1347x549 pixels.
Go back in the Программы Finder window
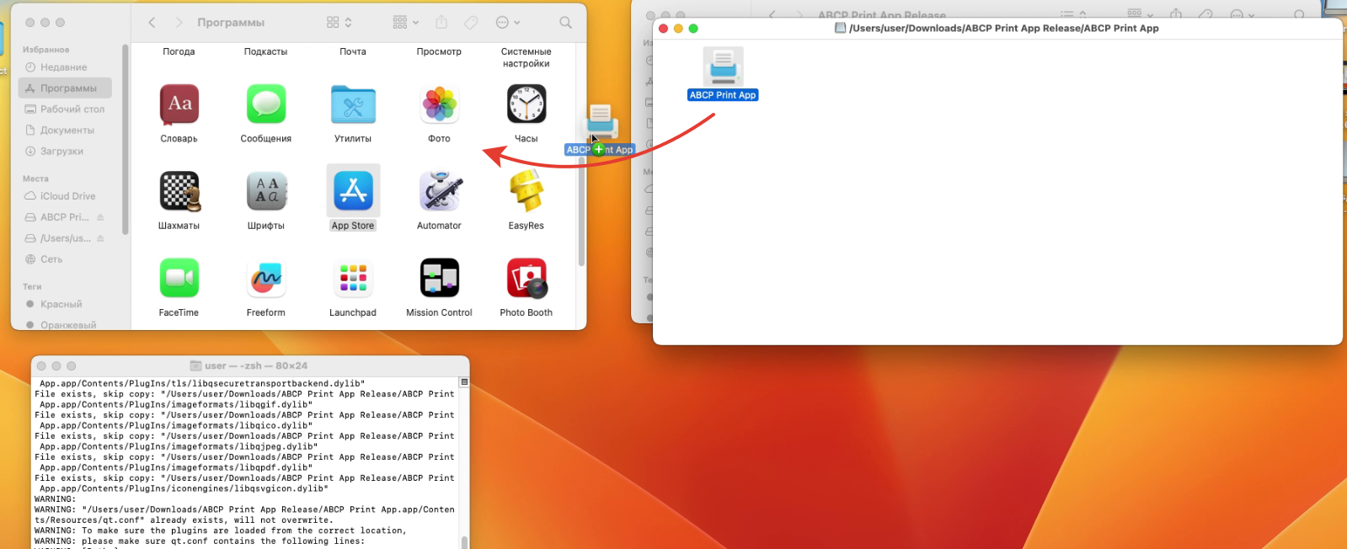point(152,23)
